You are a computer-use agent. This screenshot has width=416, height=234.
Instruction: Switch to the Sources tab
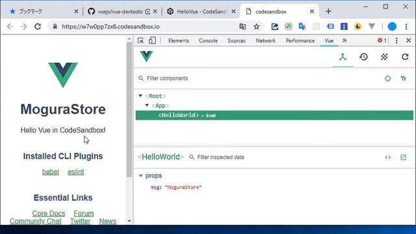(x=237, y=40)
